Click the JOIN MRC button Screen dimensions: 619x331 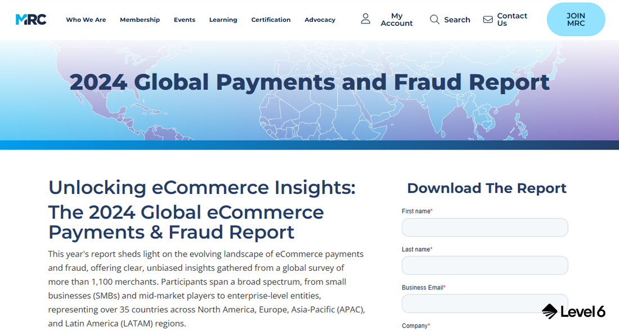point(576,19)
